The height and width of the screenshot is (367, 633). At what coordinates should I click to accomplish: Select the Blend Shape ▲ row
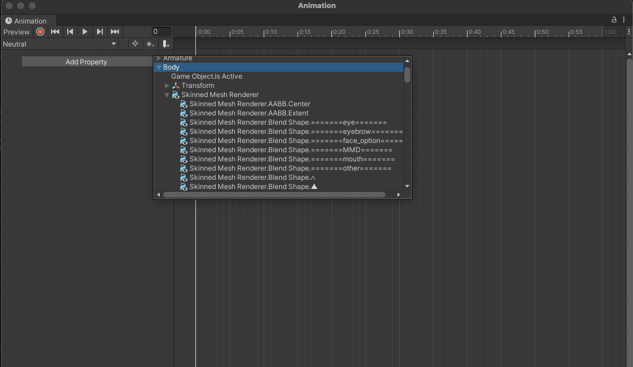tap(253, 187)
